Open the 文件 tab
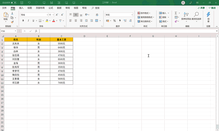This screenshot has height=131, width=219. click(4, 8)
